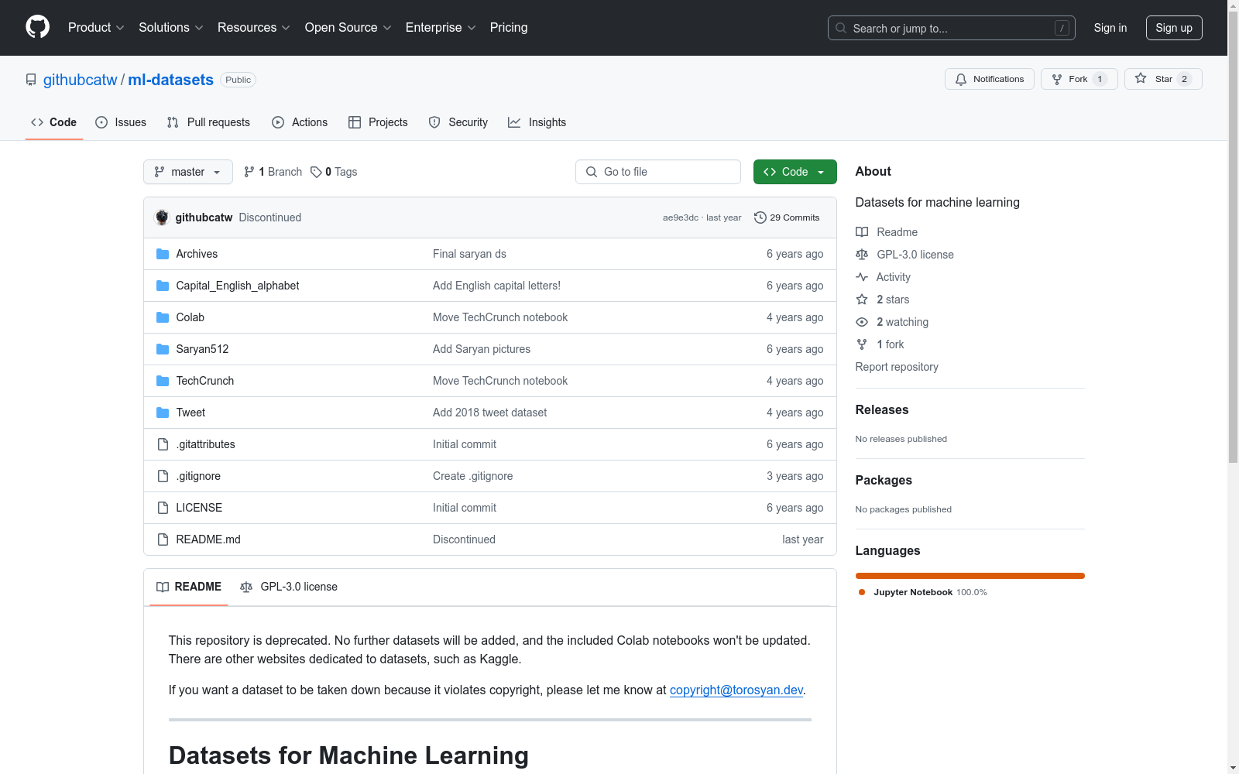Screen dimensions: 1239x774
Task: Click the pulse icon beside Activity
Action: (x=862, y=277)
